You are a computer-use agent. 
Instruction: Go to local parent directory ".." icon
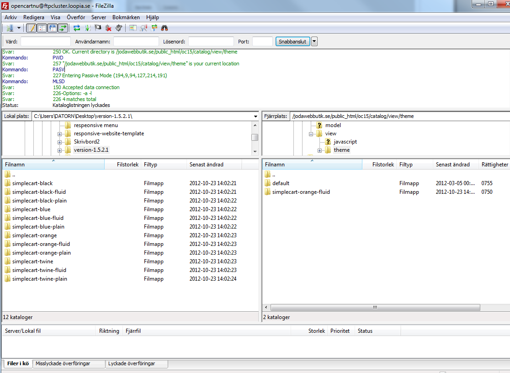(x=7, y=175)
